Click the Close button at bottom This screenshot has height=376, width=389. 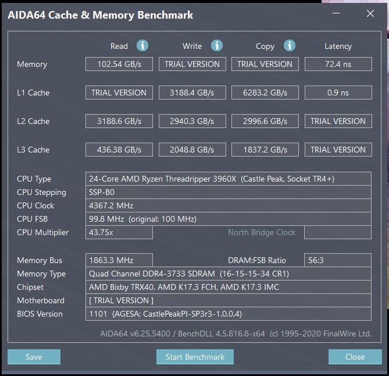click(x=355, y=357)
